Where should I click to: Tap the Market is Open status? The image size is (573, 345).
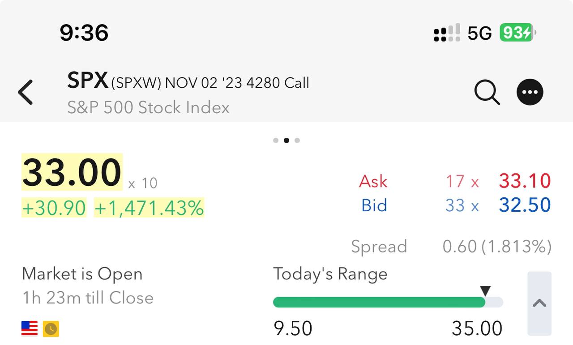pyautogui.click(x=82, y=274)
